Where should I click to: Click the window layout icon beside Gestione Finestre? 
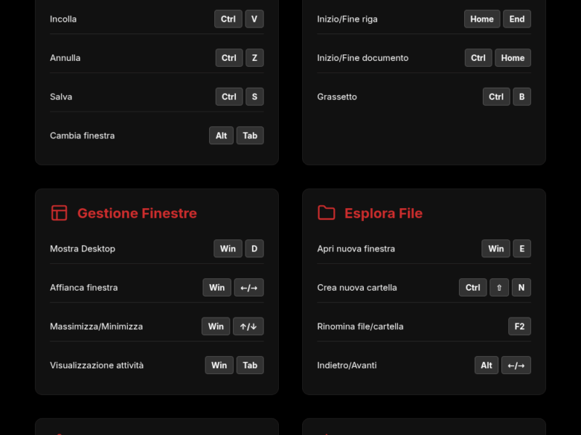point(59,213)
